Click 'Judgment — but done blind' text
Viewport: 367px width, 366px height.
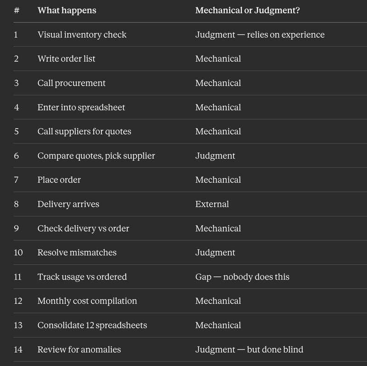[249, 349]
